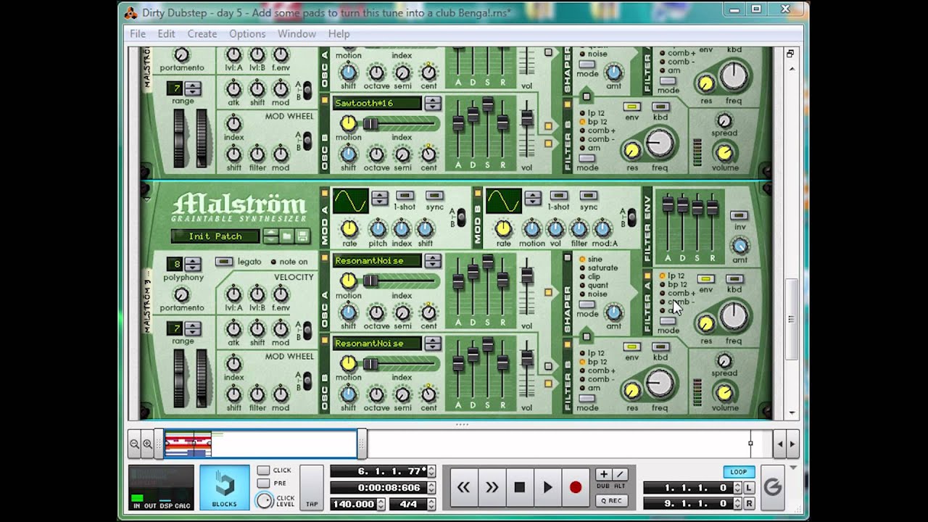The image size is (928, 522).
Task: Enable the Mod B sync button
Action: point(588,196)
